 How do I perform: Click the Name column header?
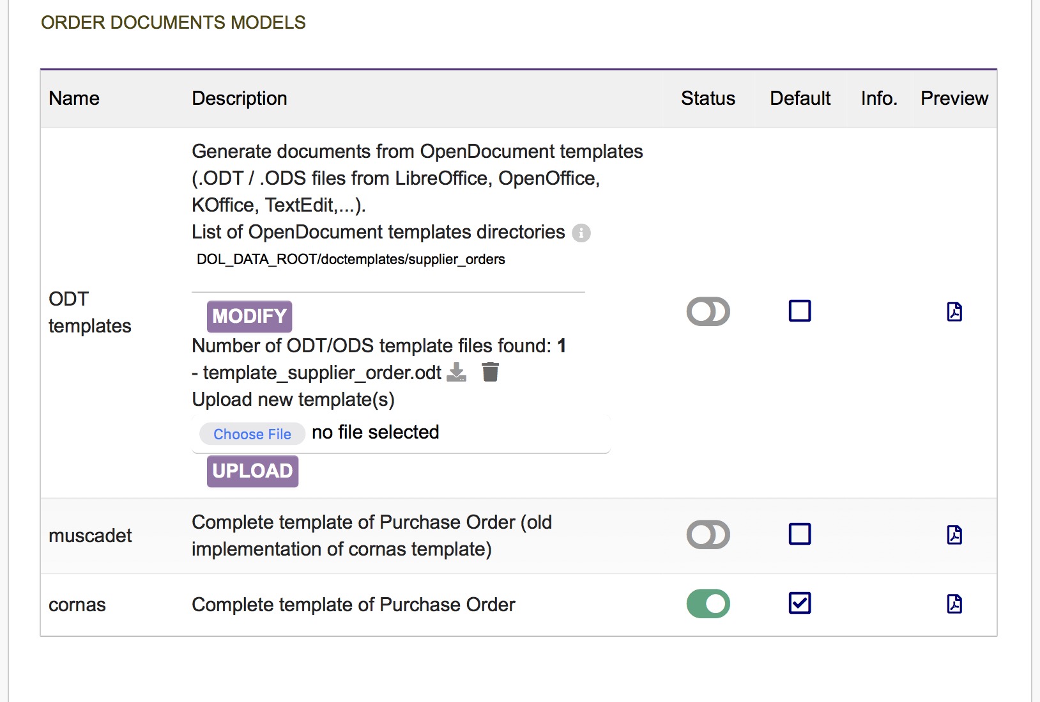74,98
